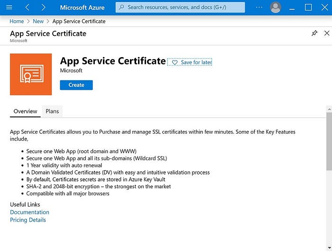
Task: Navigate to Home breadcrumb
Action: tap(17, 21)
